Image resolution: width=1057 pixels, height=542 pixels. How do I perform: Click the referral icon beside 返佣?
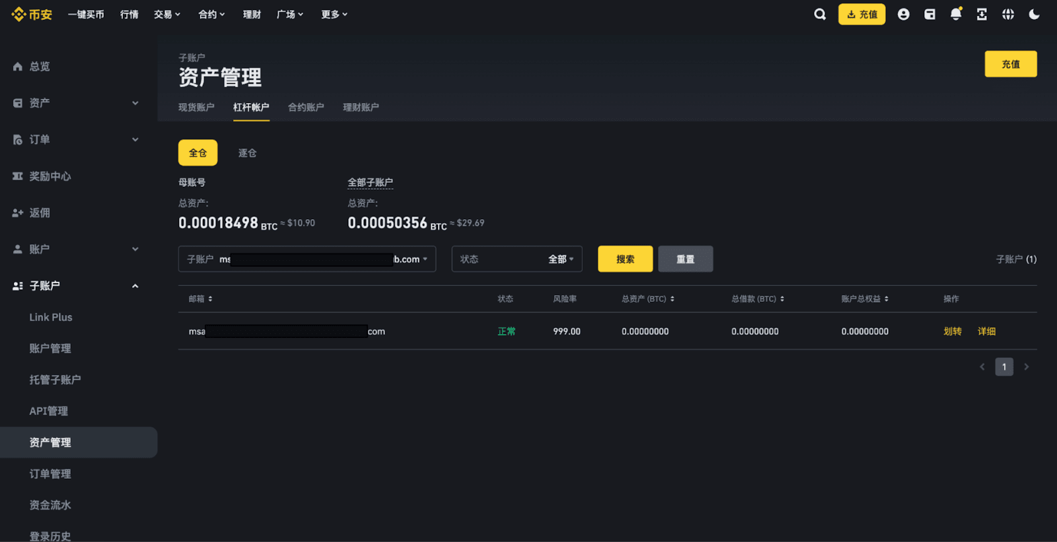pos(18,213)
